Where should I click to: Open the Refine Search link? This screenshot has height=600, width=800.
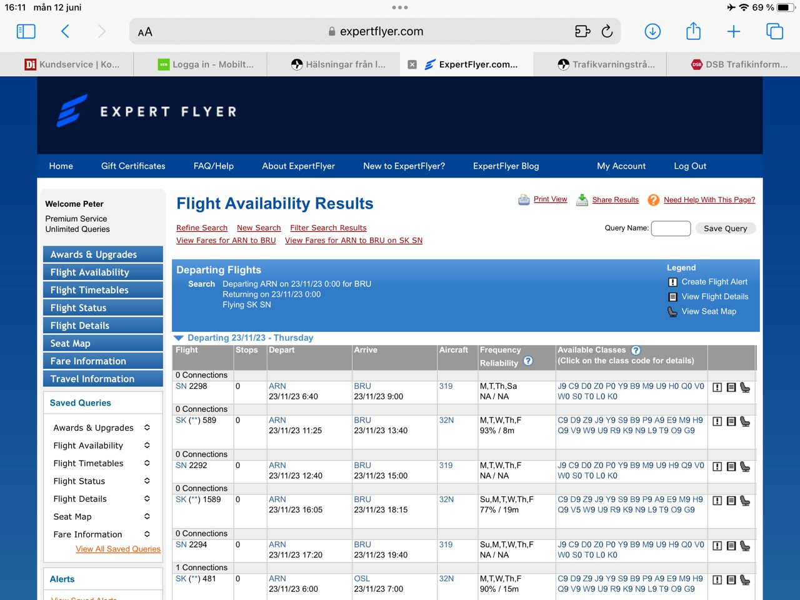202,228
